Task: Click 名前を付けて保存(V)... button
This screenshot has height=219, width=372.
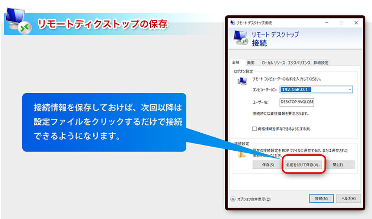Action: (304, 165)
